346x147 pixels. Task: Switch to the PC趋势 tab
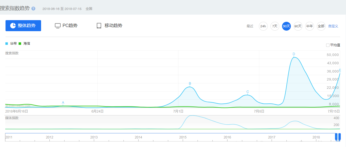66,26
